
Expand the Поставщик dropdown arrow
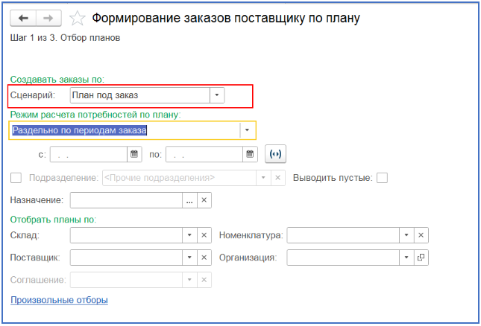tap(189, 258)
